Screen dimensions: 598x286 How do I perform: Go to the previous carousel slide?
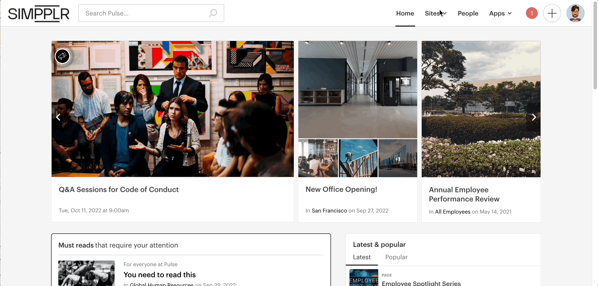tap(58, 117)
